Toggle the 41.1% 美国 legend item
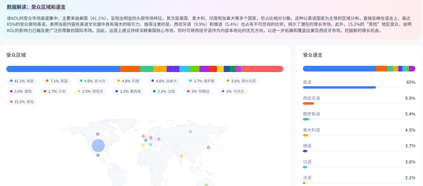423x186 pixels. pyautogui.click(x=22, y=81)
